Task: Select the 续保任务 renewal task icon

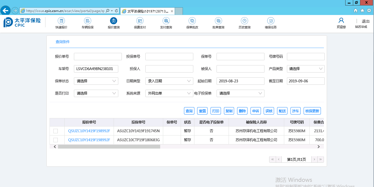Action: (x=271, y=21)
